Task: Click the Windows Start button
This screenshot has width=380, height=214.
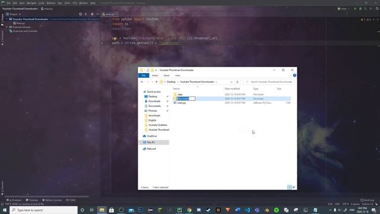Action: [x=5, y=210]
